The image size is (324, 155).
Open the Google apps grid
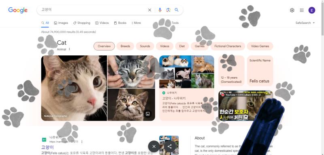pos(302,10)
